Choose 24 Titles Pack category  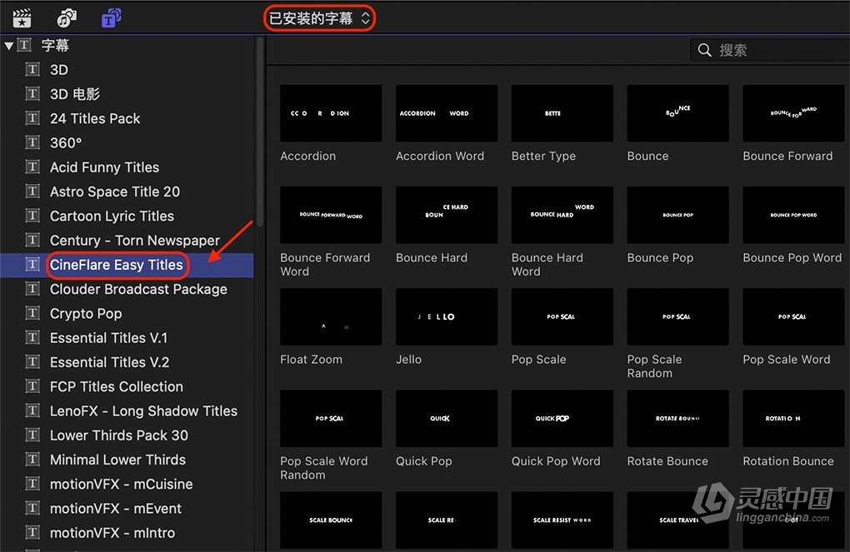127,118
